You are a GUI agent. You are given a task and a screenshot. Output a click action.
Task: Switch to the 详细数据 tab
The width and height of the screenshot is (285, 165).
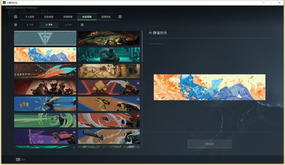(x=68, y=17)
